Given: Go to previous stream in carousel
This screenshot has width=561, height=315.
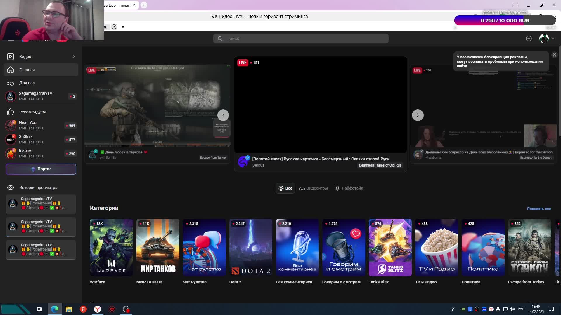Looking at the screenshot, I should pyautogui.click(x=223, y=115).
